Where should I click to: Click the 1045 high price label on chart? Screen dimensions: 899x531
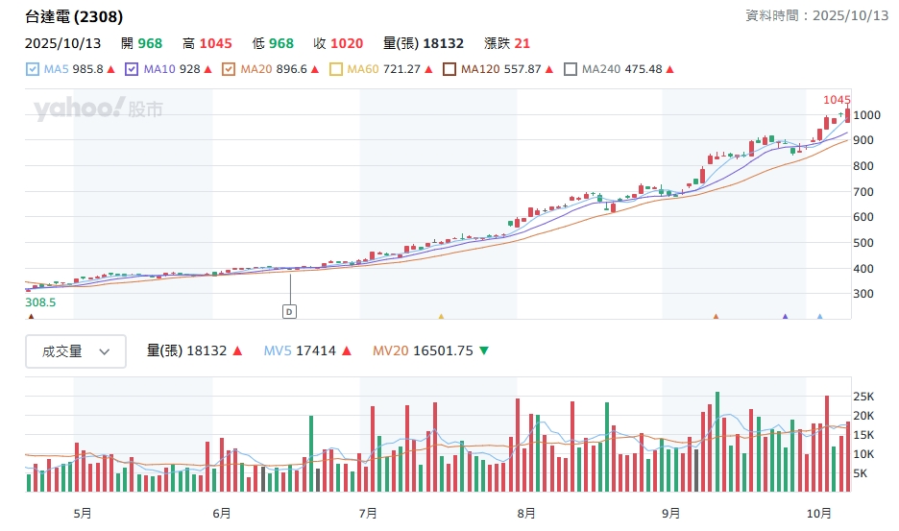point(837,100)
